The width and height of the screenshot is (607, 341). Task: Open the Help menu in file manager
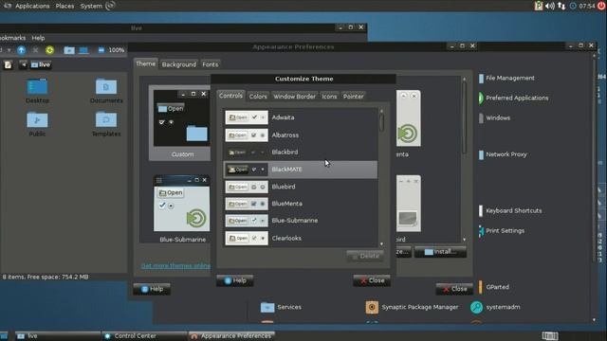pos(38,38)
